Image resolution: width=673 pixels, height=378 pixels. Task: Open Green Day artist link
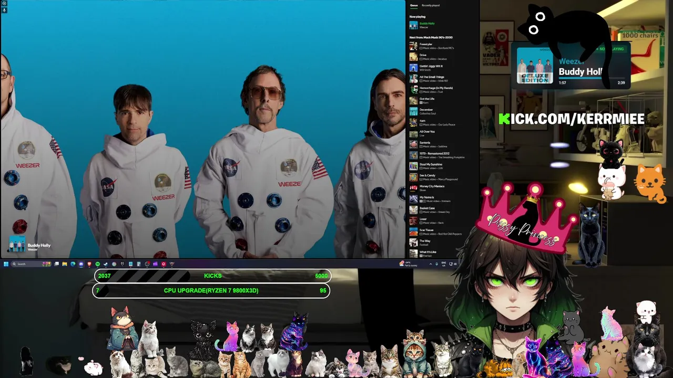[444, 212]
